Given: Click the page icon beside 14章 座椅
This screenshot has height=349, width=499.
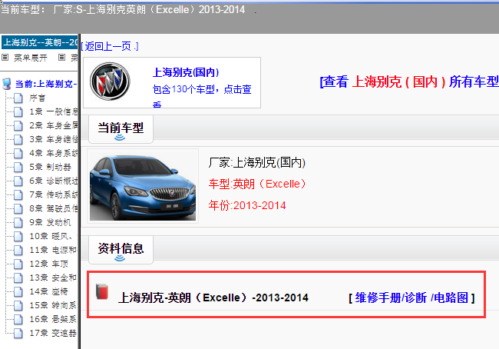Looking at the screenshot, I should 18,291.
